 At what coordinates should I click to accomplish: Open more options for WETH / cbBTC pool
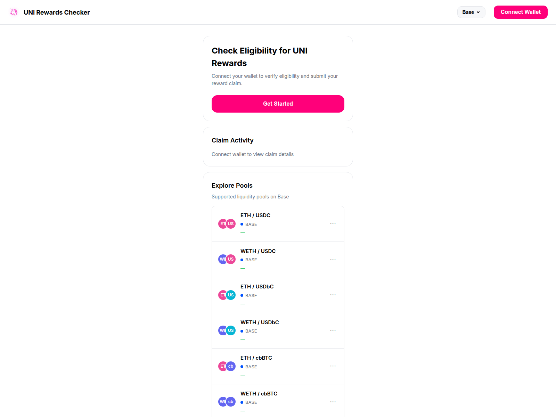click(333, 402)
